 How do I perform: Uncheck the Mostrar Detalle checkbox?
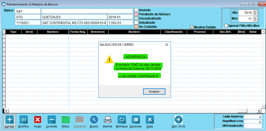(192, 27)
